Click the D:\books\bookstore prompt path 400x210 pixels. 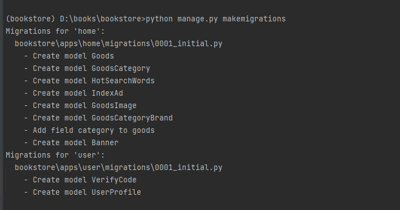click(102, 19)
